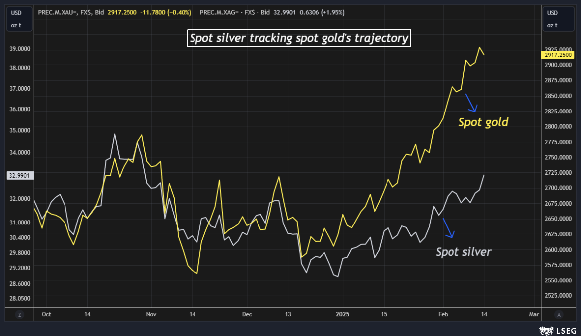The width and height of the screenshot is (581, 336).
Task: Select the 'Spot silver' text annotation
Action: [463, 252]
